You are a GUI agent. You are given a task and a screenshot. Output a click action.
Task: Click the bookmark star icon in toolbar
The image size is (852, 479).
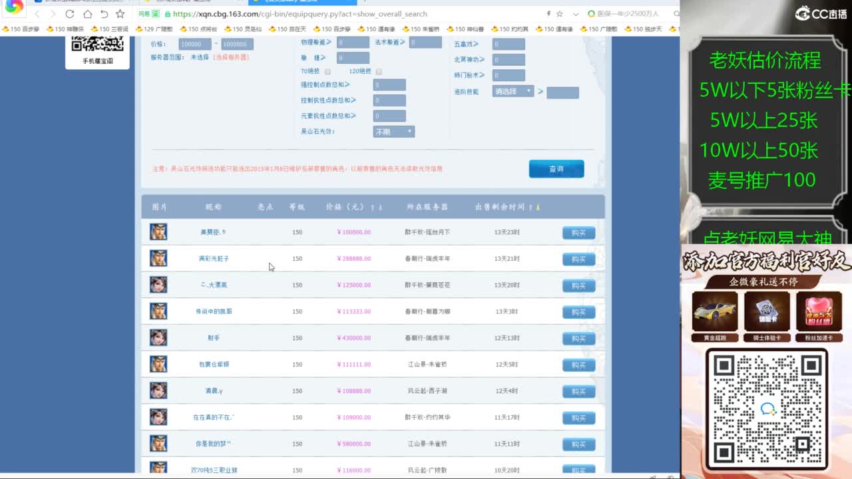click(x=120, y=14)
